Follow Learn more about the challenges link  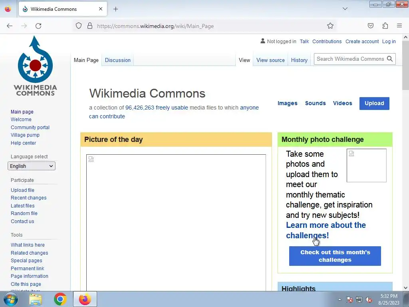[x=326, y=230]
